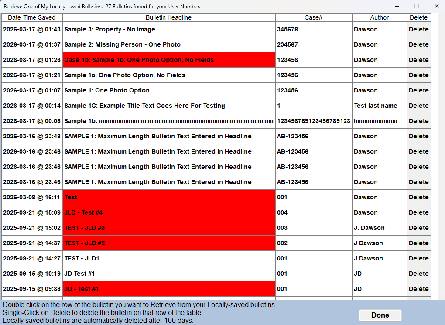Delete the Sample 2 Missing Person bulletin
445x325 pixels.
click(419, 44)
